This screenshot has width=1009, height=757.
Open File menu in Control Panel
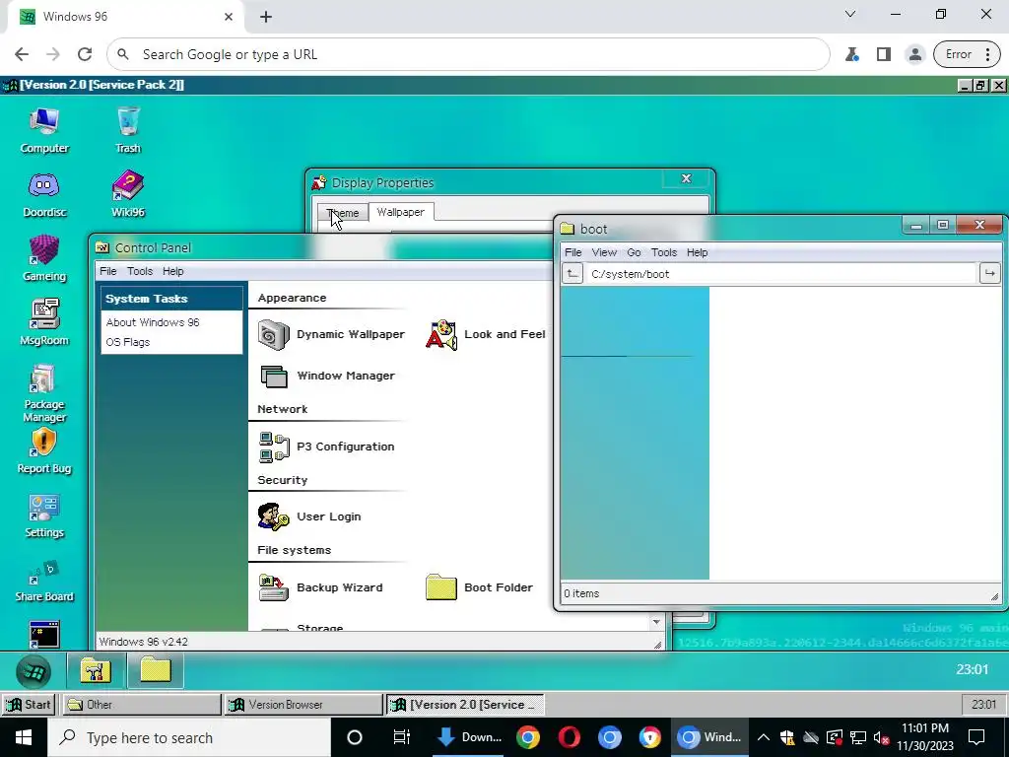[108, 271]
